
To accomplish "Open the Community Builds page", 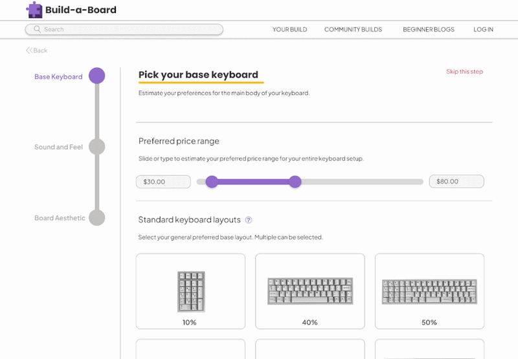I will coord(353,30).
